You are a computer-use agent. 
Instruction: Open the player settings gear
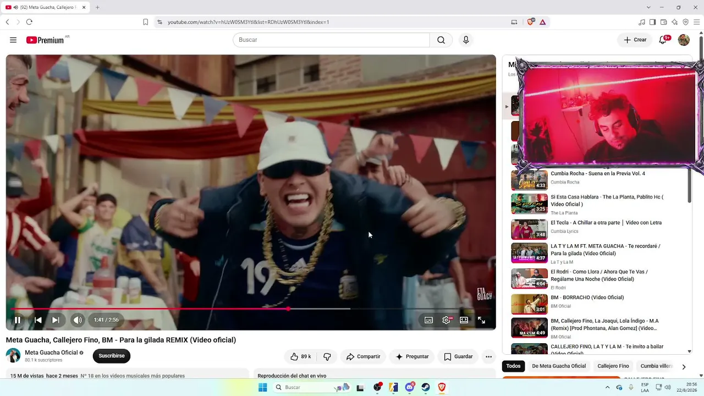446,320
